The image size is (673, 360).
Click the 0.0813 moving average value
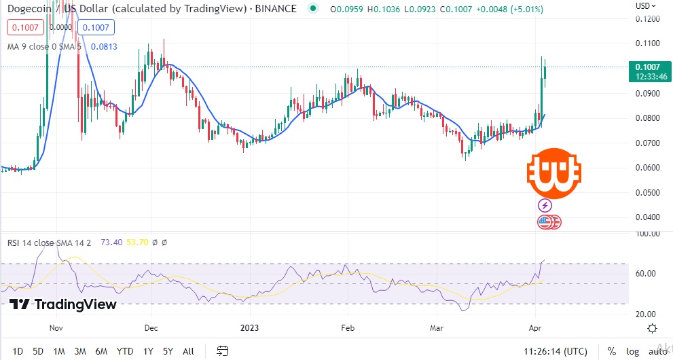click(x=104, y=46)
